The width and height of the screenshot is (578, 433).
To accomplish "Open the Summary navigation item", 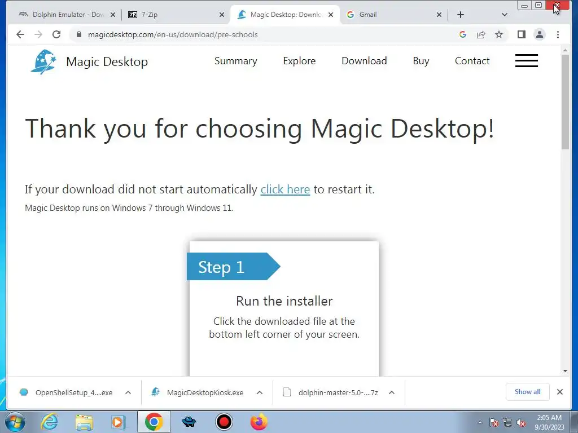I will [x=236, y=61].
